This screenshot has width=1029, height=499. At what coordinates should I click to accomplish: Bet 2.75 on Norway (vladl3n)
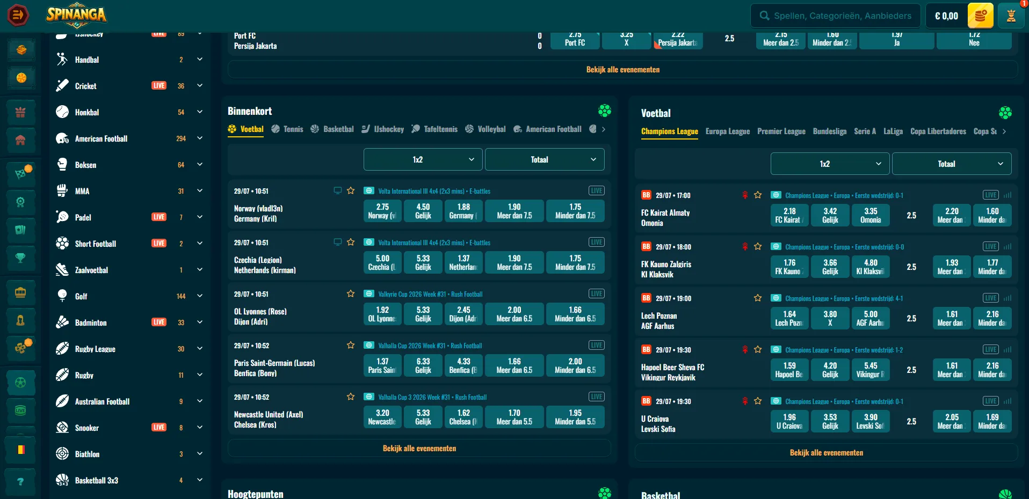[382, 211]
